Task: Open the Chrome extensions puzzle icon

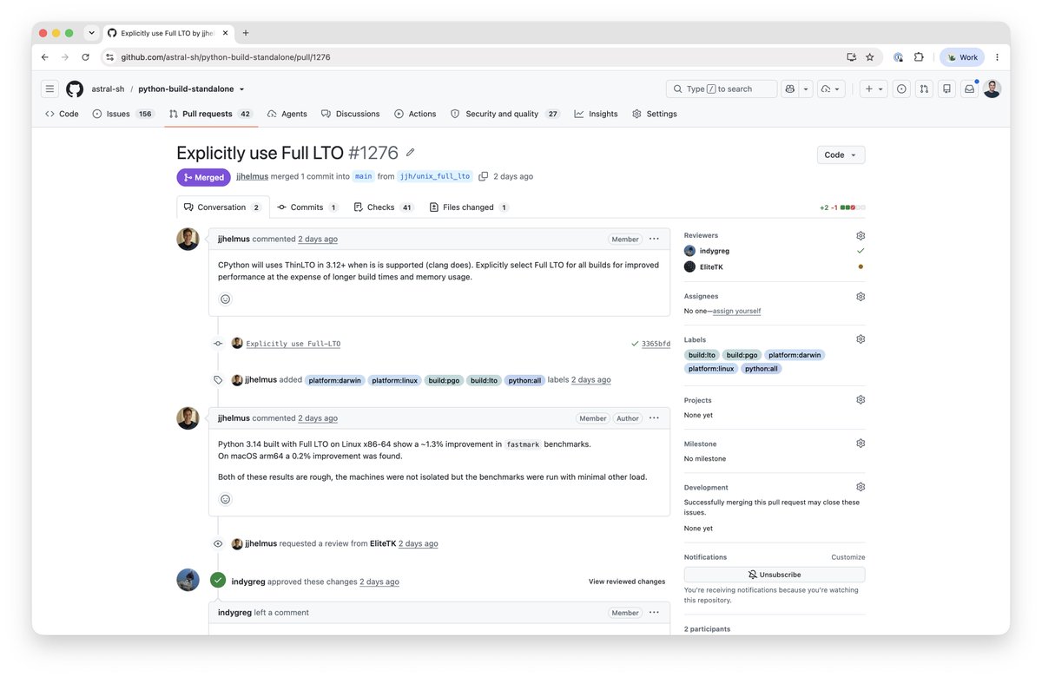Action: [x=919, y=57]
